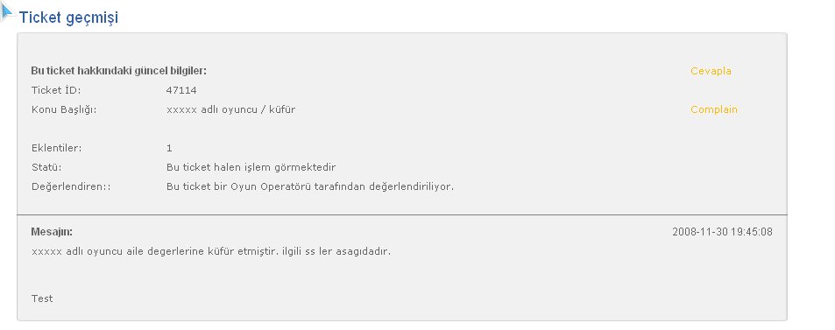Click the timestamp 2008-11-30 19:45:08
The height and width of the screenshot is (330, 835).
click(x=722, y=232)
